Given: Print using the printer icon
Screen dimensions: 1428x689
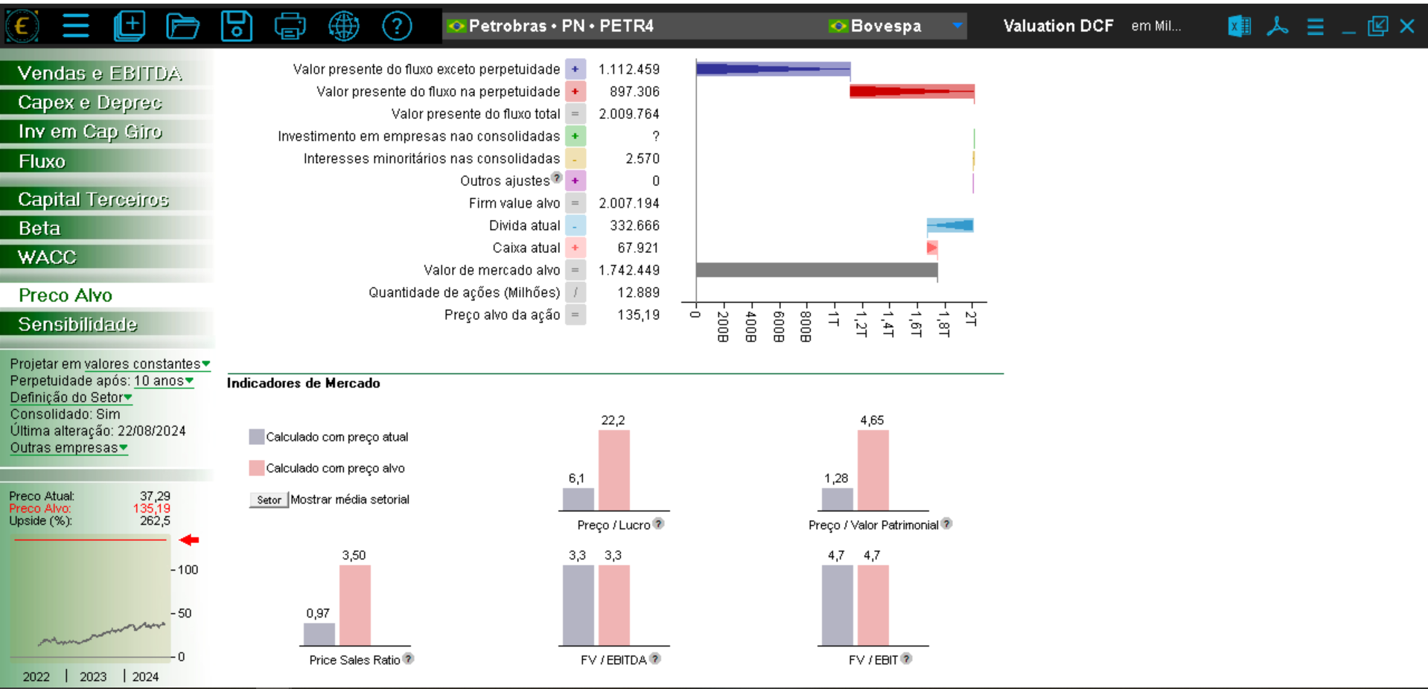Looking at the screenshot, I should [290, 26].
